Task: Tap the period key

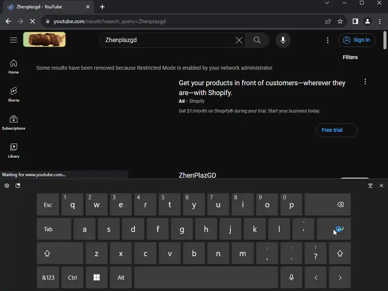Action: tap(291, 253)
